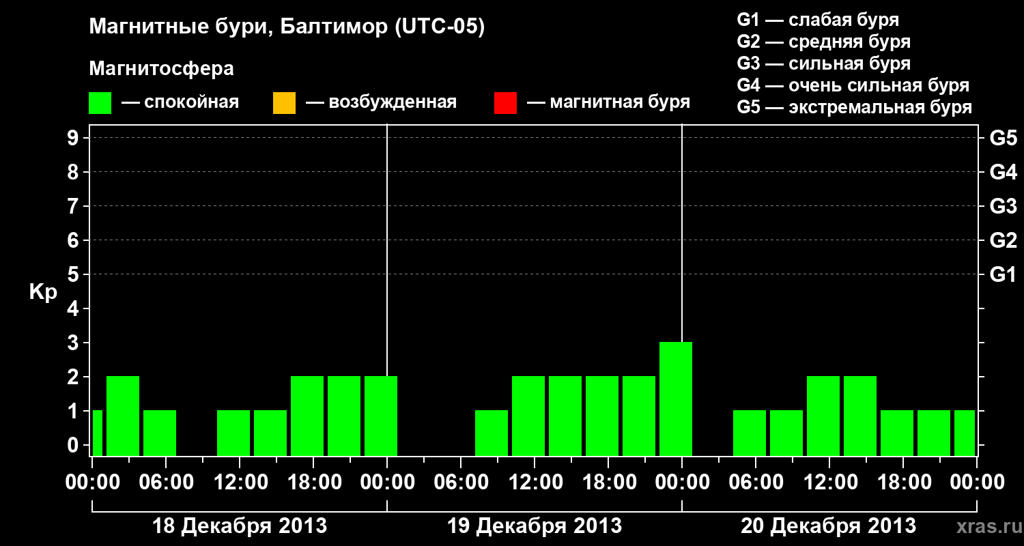The image size is (1024, 546).
Task: Click the '18:00' label above 19 Декабря
Action: [x=608, y=482]
